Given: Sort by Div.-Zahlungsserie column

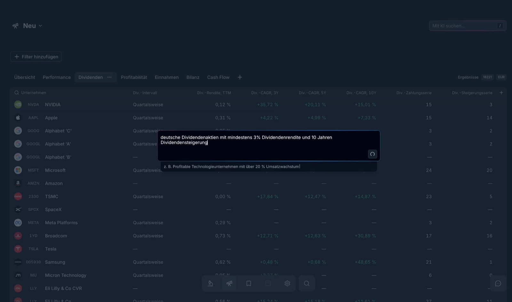Looking at the screenshot, I should 414,93.
